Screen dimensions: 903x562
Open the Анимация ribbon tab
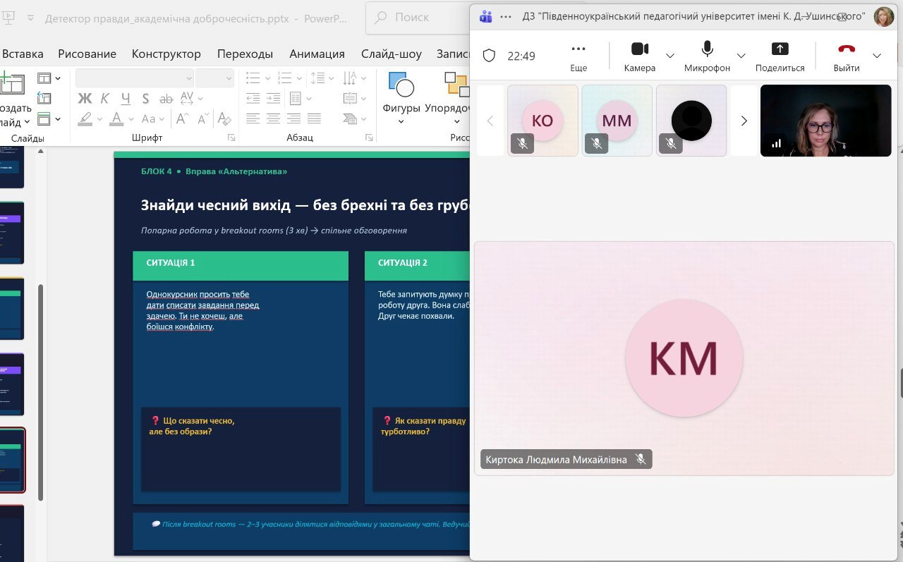pyautogui.click(x=317, y=54)
